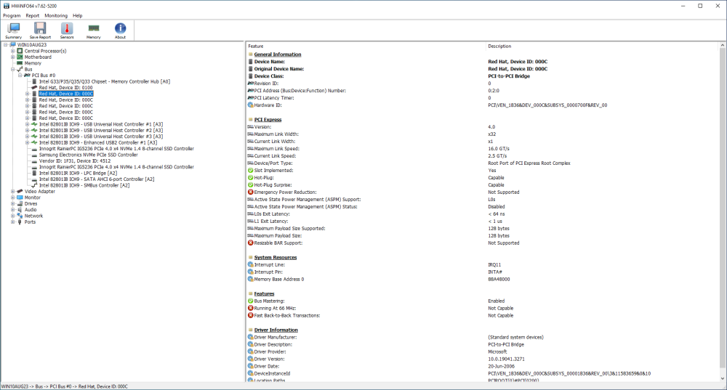Image resolution: width=727 pixels, height=390 pixels.
Task: Click green check icon beside Slot Implemented
Action: 250,171
